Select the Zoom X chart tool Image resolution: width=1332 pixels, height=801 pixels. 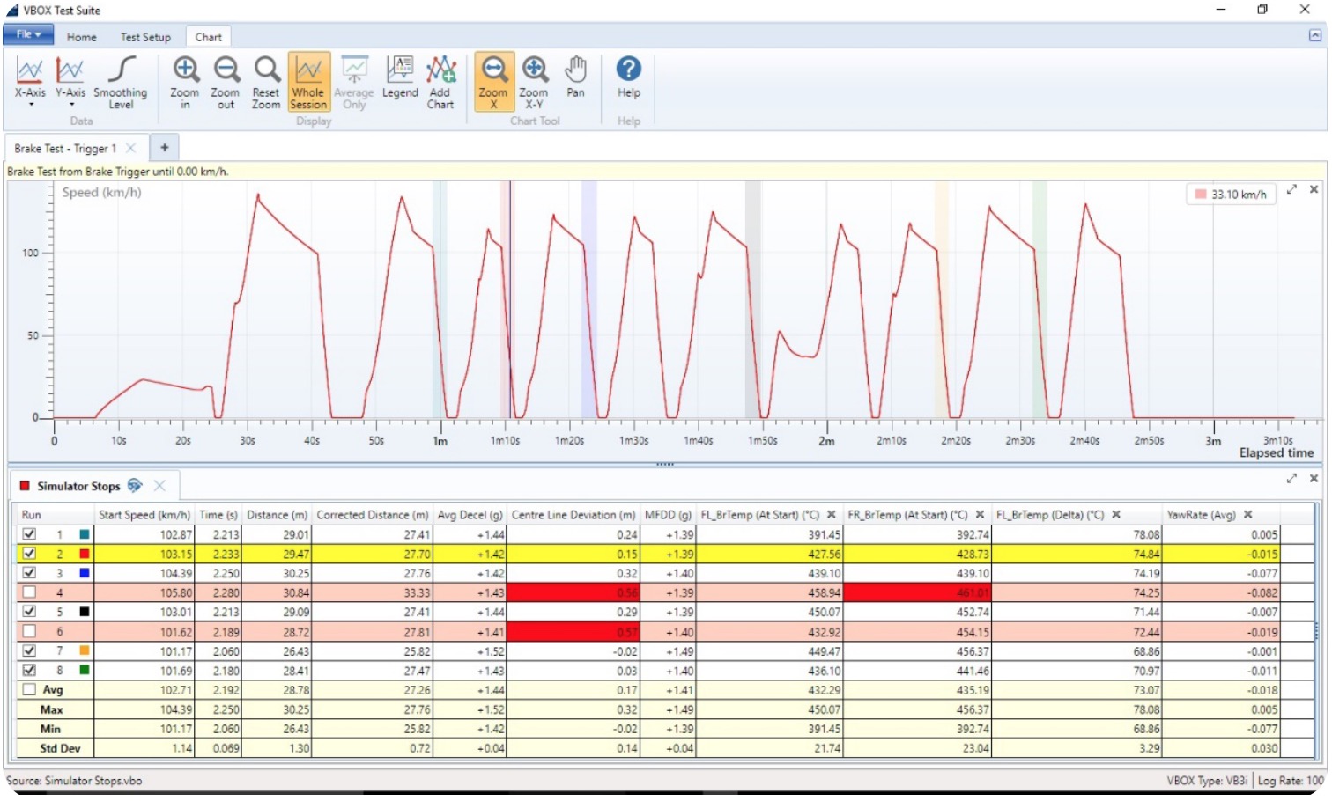[x=493, y=81]
